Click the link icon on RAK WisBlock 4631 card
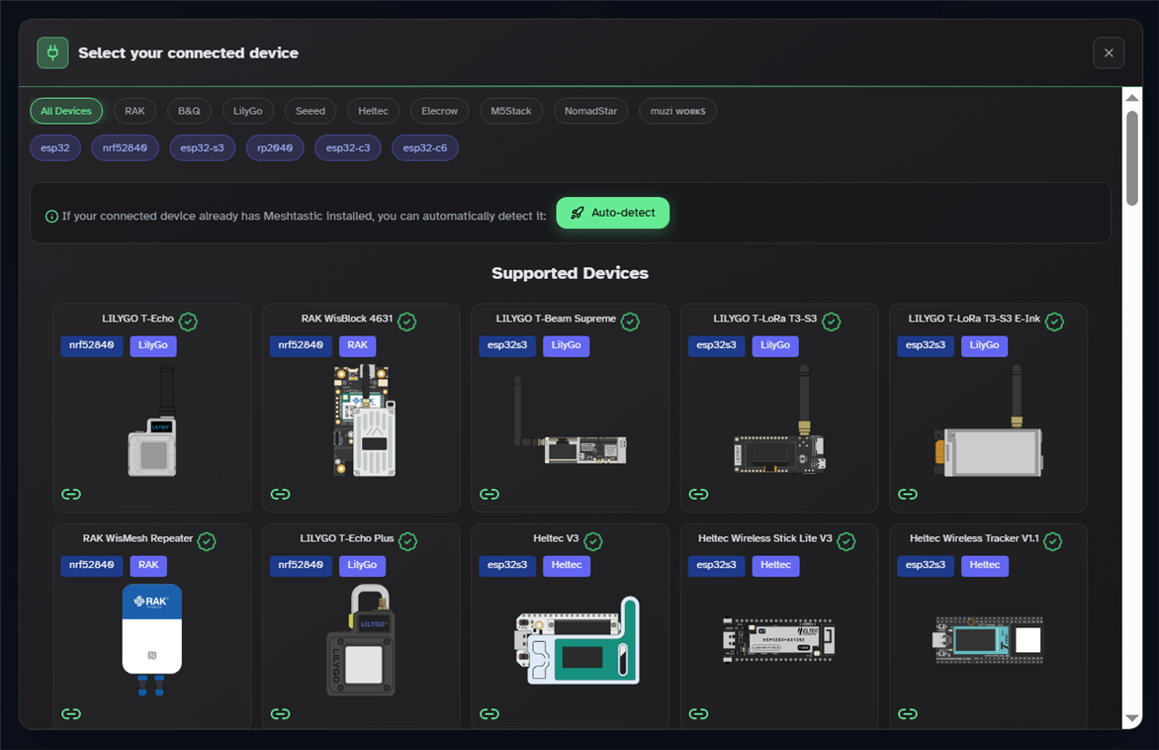This screenshot has width=1159, height=750. (280, 494)
